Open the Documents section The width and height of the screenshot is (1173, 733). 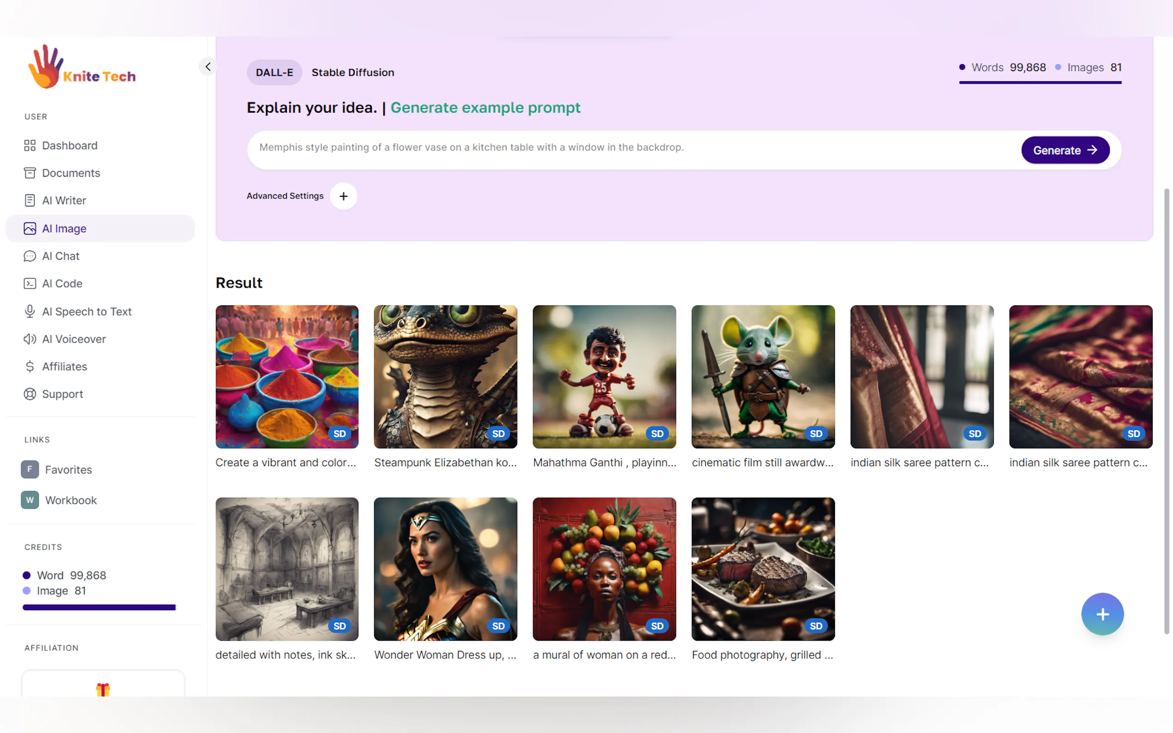[x=71, y=173]
